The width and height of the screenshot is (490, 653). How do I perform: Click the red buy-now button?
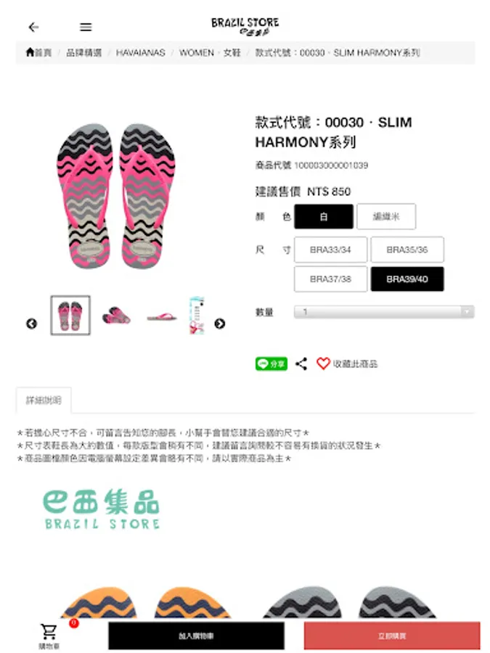pos(392,636)
